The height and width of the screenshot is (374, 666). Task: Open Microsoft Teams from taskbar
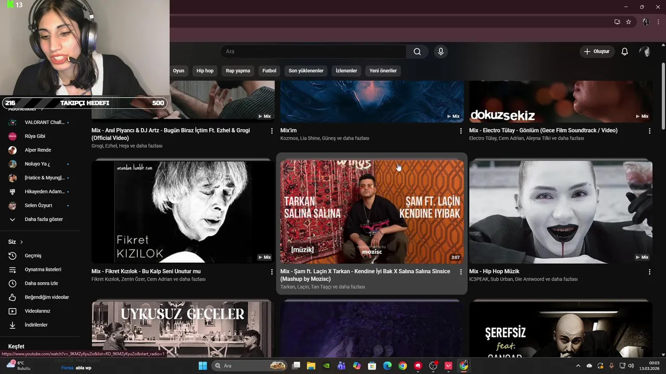[x=341, y=366]
